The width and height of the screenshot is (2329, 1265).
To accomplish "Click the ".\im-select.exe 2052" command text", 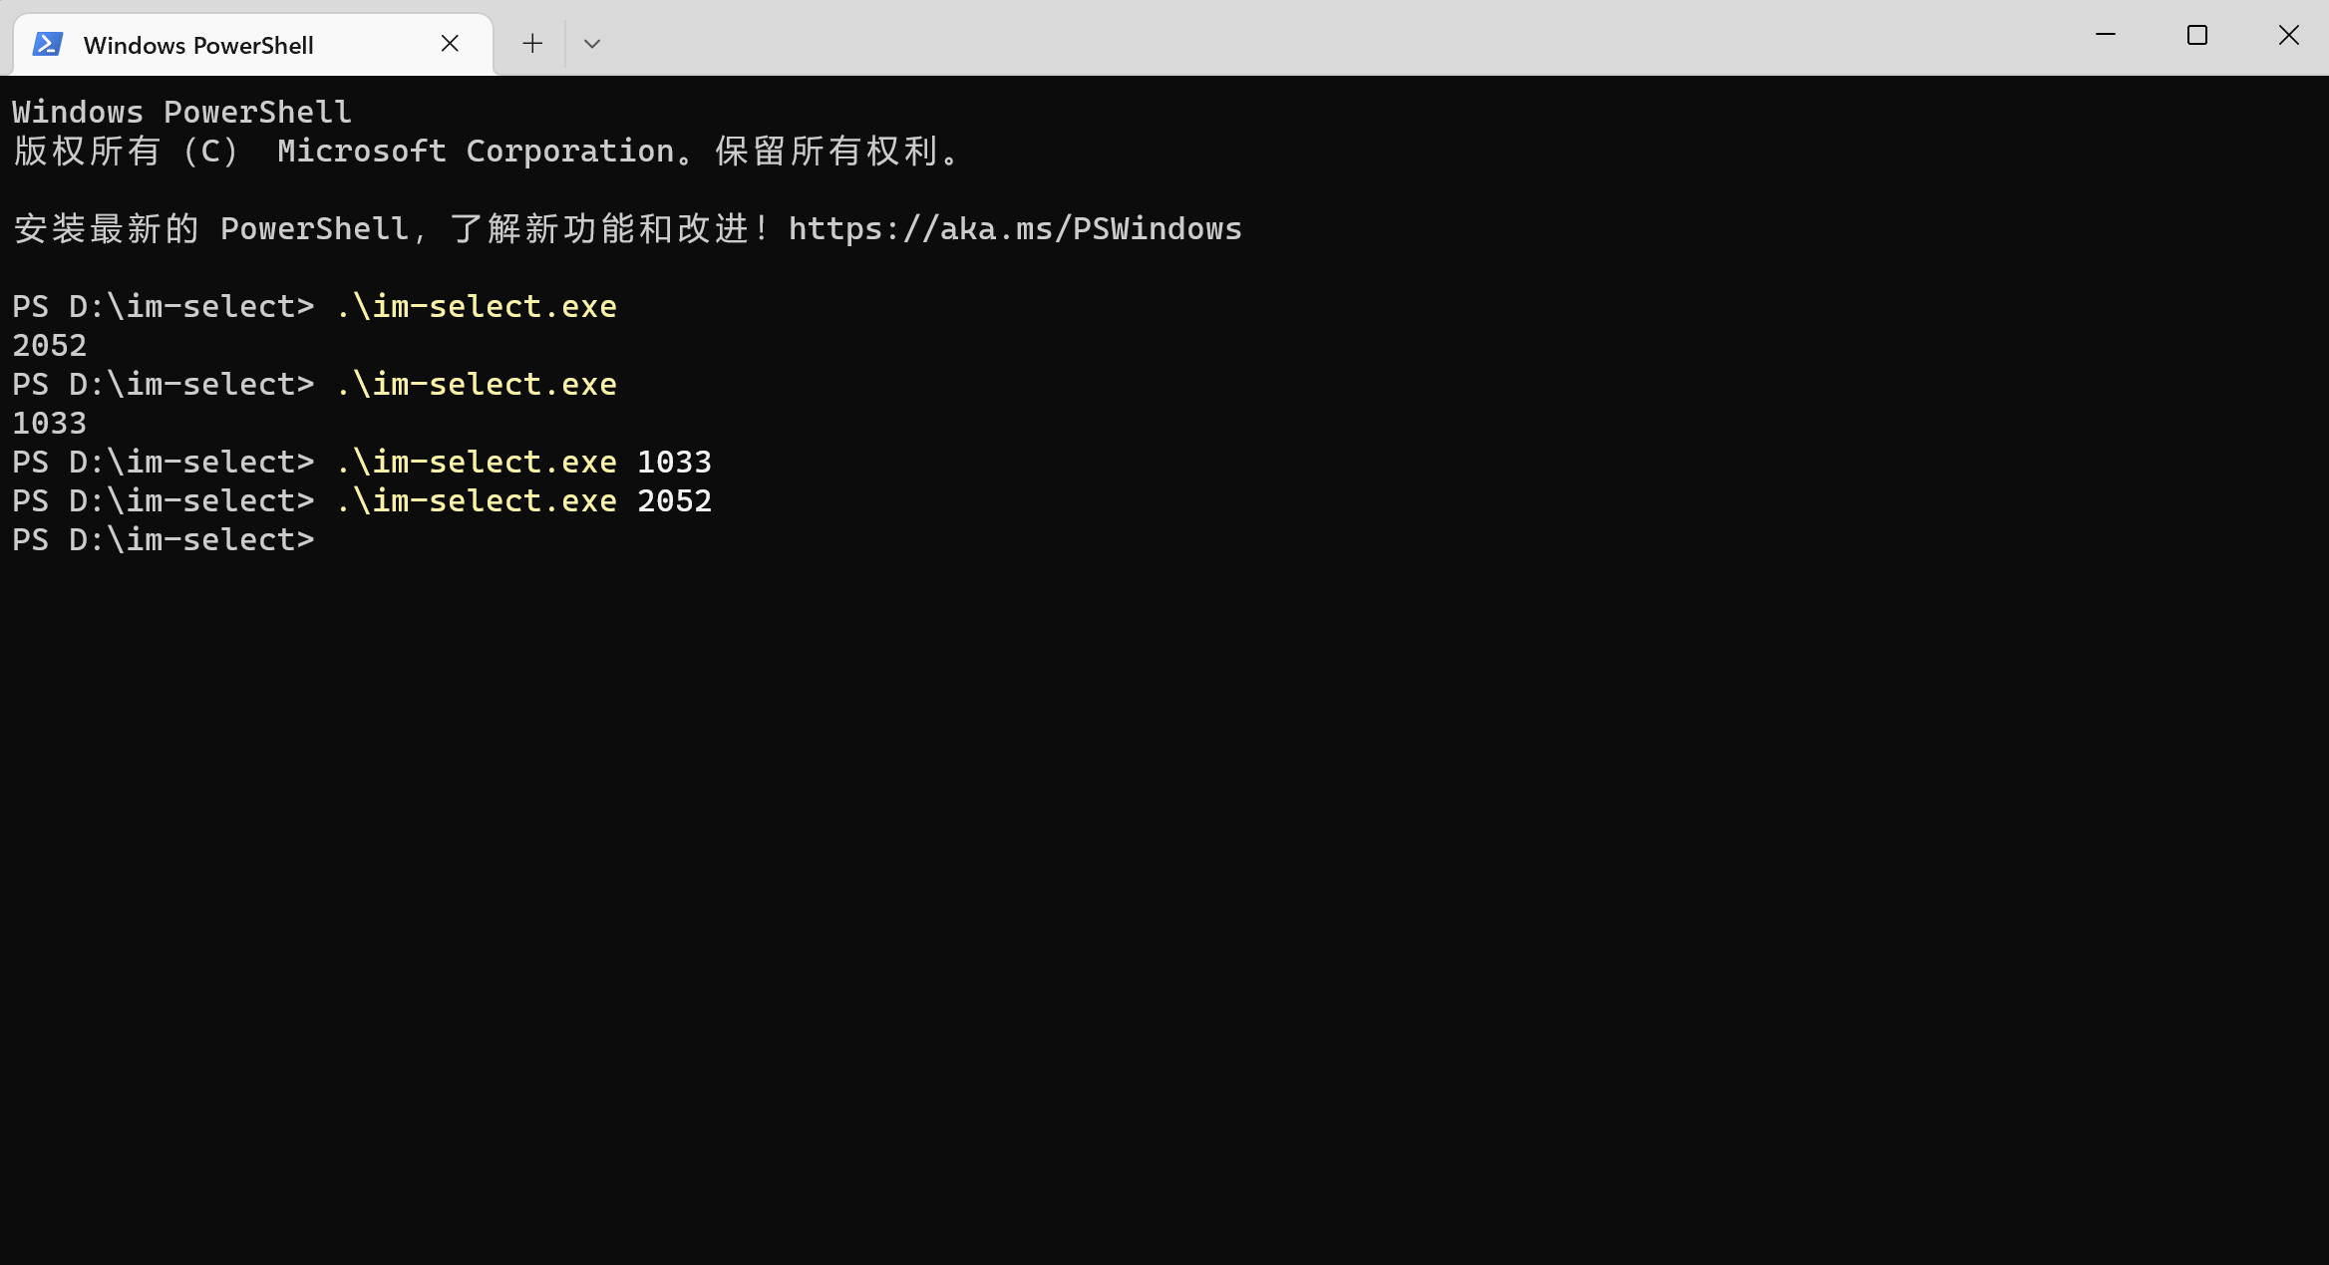I will (x=523, y=499).
